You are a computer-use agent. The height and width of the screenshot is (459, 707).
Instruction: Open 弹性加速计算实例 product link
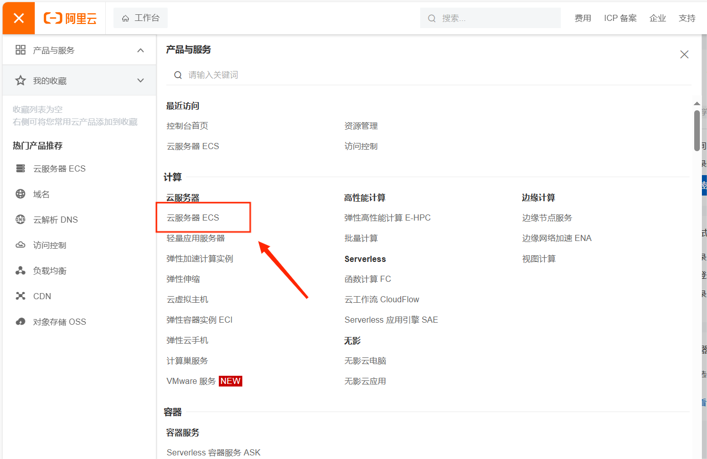coord(200,258)
